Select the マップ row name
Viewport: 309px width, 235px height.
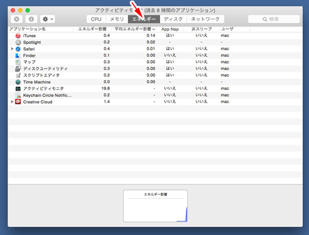coord(29,62)
